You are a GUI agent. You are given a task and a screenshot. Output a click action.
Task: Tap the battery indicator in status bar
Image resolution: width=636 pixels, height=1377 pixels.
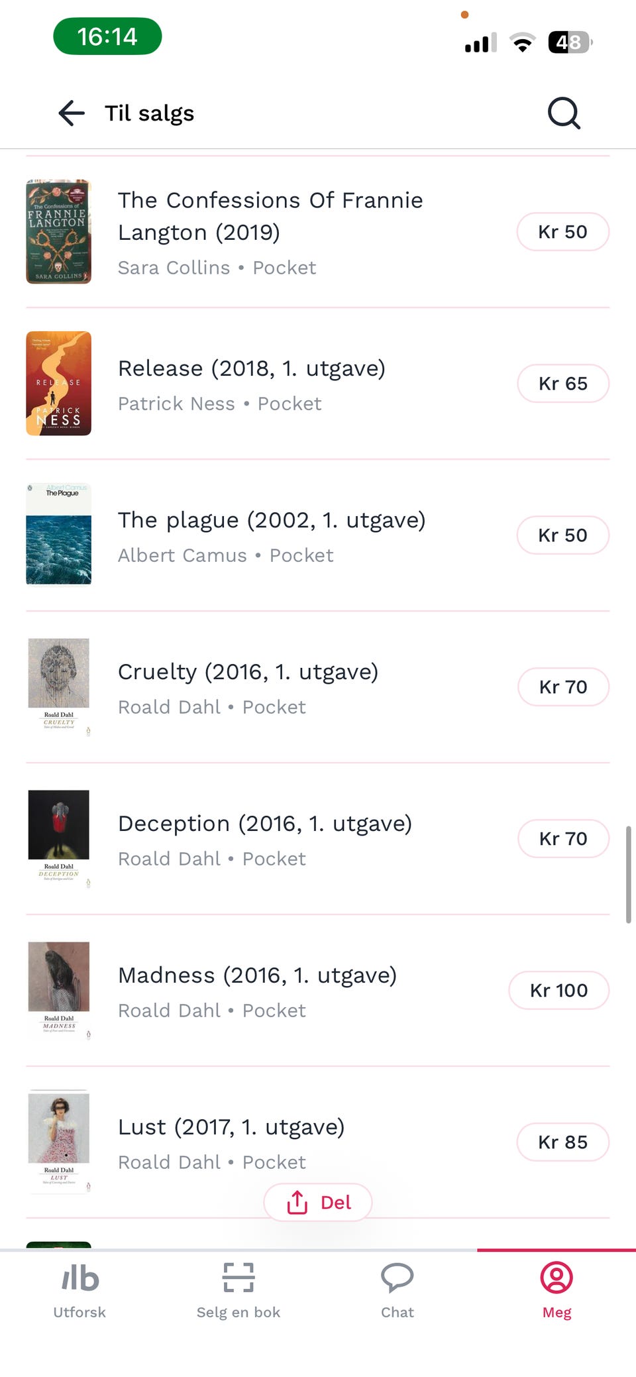570,42
